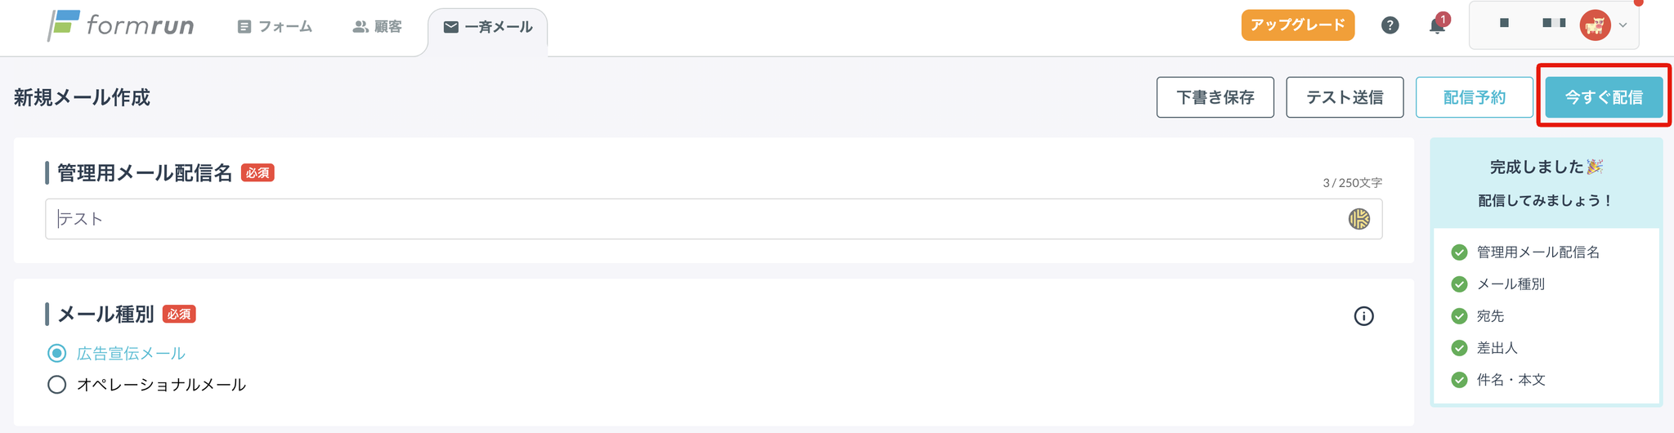Focus the 管理用メール配信名 input field

pyautogui.click(x=714, y=219)
